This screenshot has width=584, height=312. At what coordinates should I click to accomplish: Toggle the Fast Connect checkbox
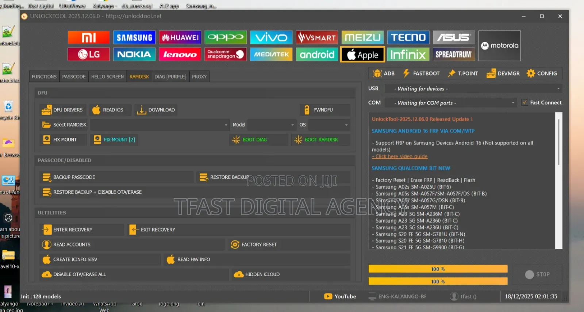coord(525,103)
